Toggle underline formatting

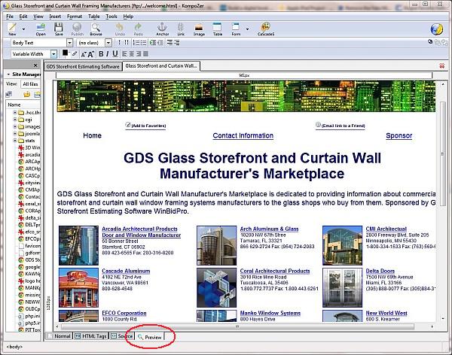[x=115, y=54]
